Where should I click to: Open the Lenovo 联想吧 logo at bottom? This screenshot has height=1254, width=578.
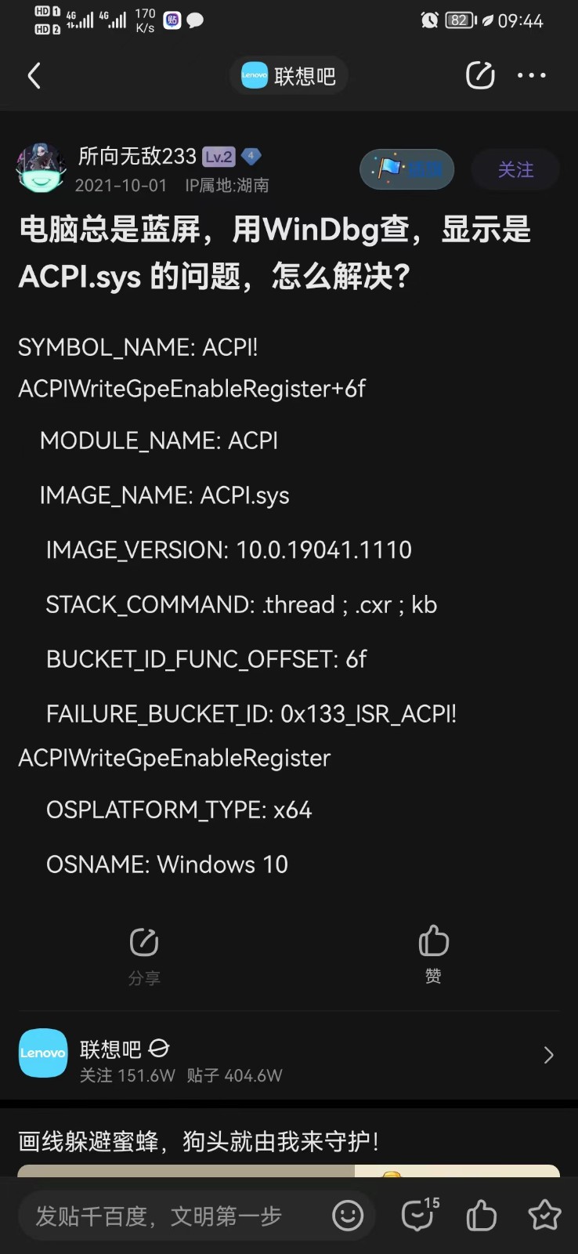click(x=43, y=1053)
